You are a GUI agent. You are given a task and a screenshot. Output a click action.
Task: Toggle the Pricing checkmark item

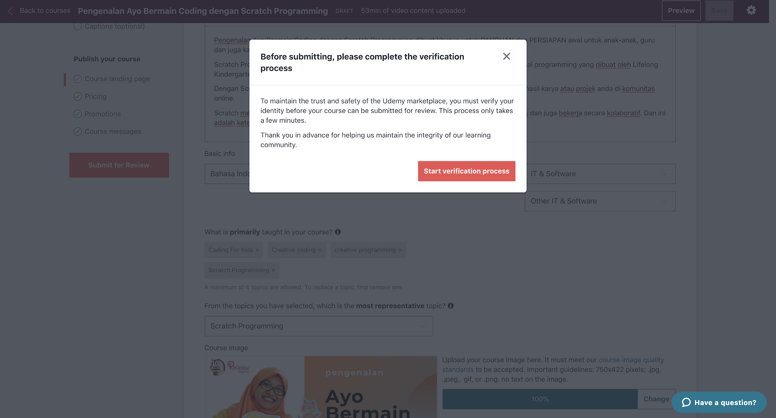pyautogui.click(x=78, y=97)
